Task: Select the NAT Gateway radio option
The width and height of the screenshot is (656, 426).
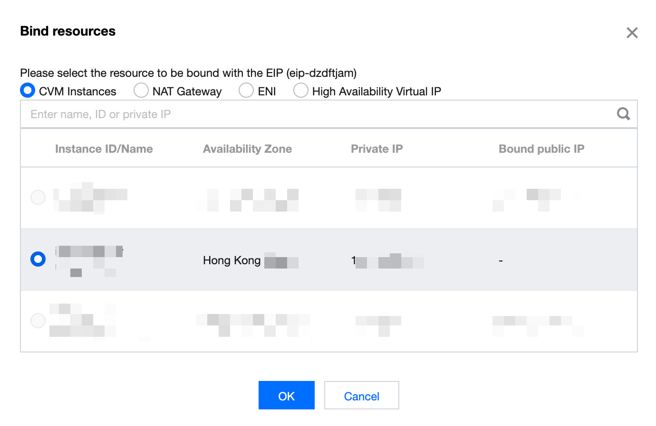Action: [x=141, y=90]
